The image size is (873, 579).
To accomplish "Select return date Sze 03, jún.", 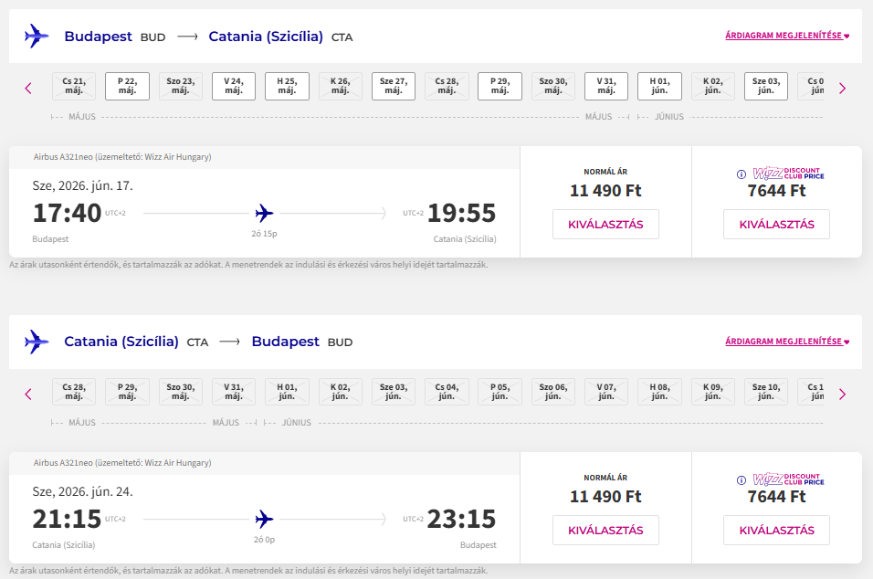I will (x=394, y=392).
